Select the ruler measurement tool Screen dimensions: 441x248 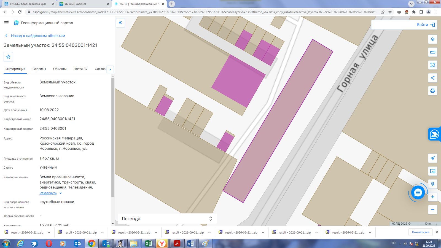coord(432,52)
